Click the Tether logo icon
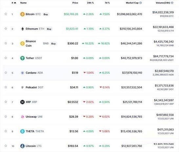Viewport: 179px width, 152px height. pos(22,58)
